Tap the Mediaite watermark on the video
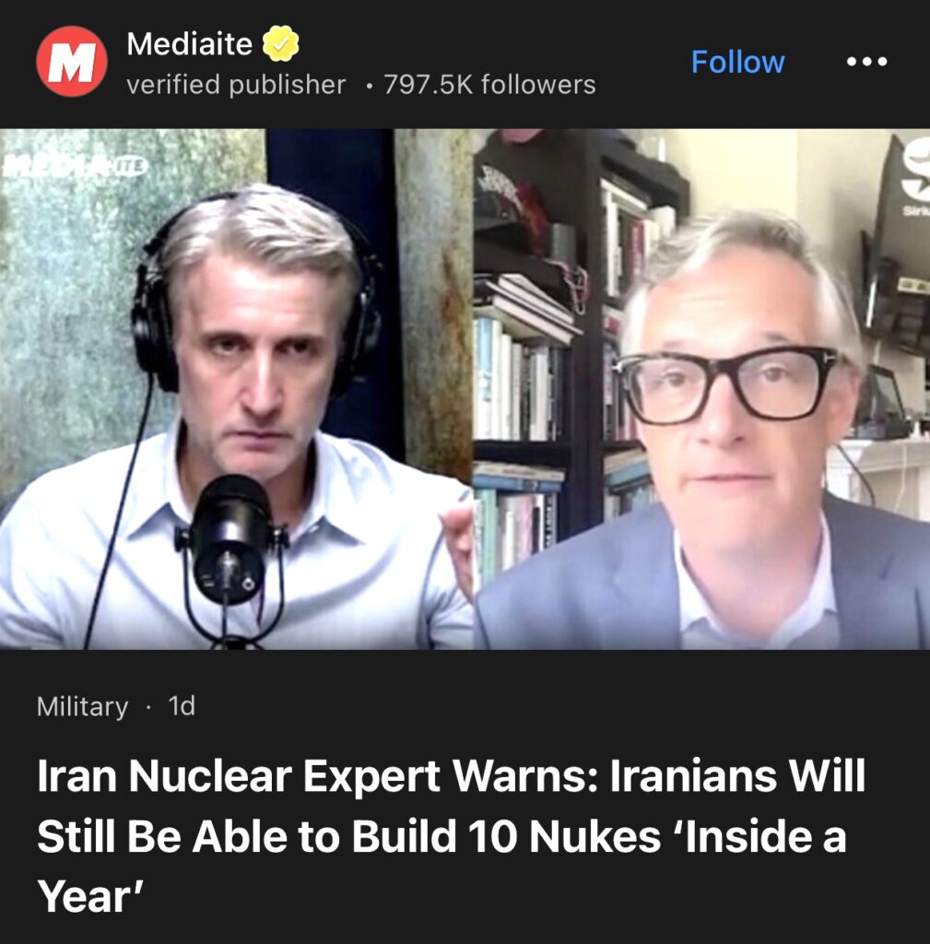Screen dimensions: 930x944 75,166
